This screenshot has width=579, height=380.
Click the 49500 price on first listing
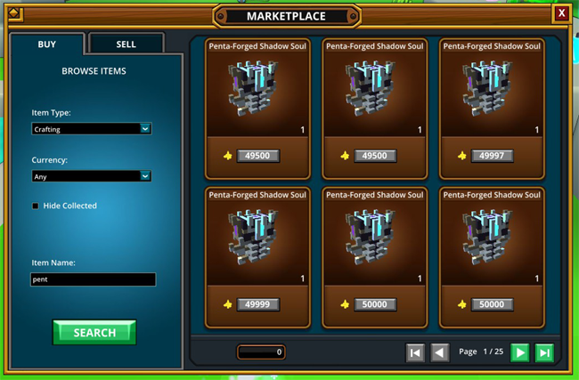coord(257,156)
